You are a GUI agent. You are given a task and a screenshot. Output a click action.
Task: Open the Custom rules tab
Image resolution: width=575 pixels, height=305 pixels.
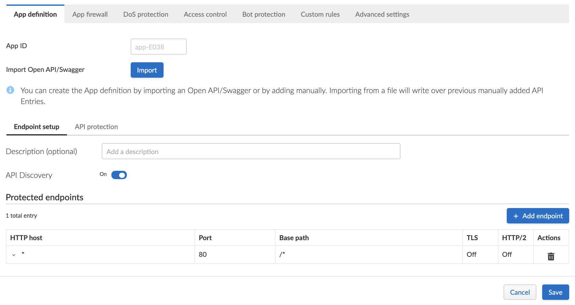point(320,14)
